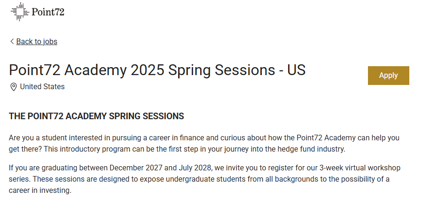Click '2025' in the job title heading
Viewport: 422px width, 199px height.
(x=147, y=70)
